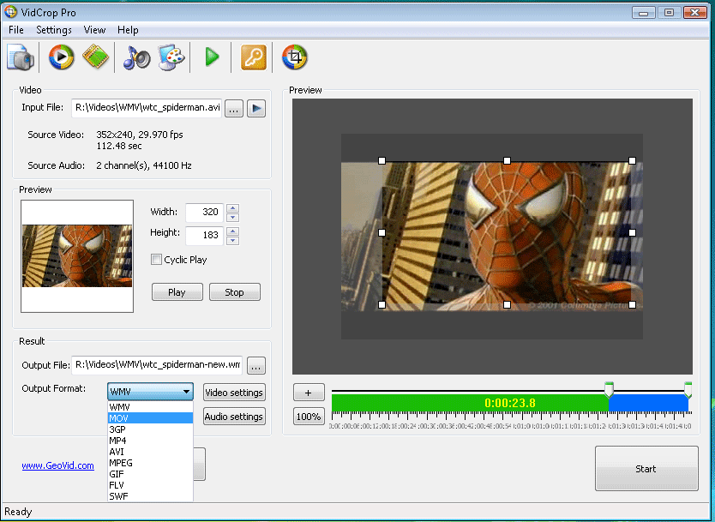Click the green section of the timeline
This screenshot has width=715, height=522.
470,403
